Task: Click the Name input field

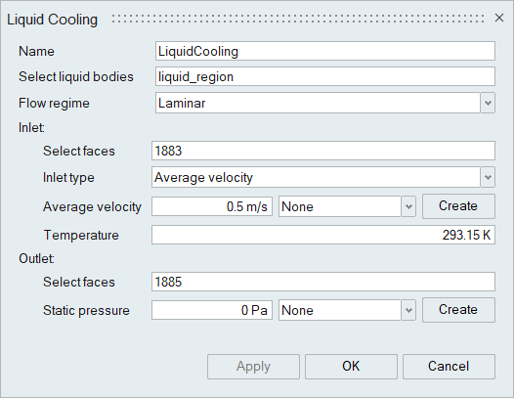Action: click(325, 51)
